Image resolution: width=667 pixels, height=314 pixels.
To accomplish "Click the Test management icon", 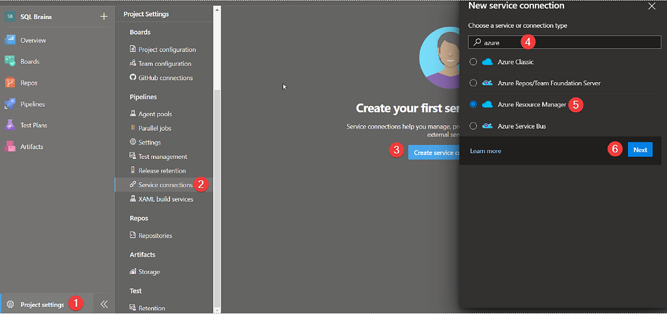I will (x=132, y=156).
